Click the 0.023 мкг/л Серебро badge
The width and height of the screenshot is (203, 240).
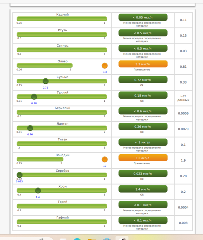coord(143,174)
